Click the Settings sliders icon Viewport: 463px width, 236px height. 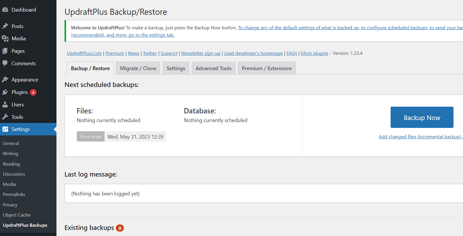pyautogui.click(x=5, y=129)
